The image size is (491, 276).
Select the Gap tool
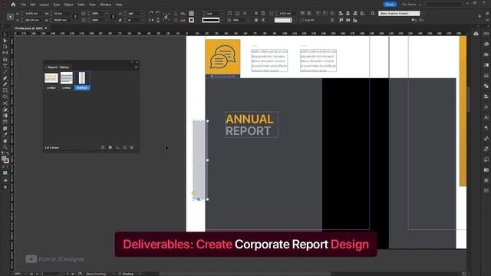(5, 53)
